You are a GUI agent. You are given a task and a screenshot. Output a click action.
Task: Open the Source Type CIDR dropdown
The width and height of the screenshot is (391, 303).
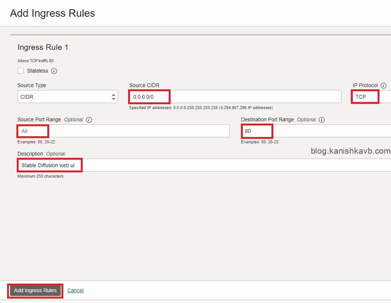67,96
